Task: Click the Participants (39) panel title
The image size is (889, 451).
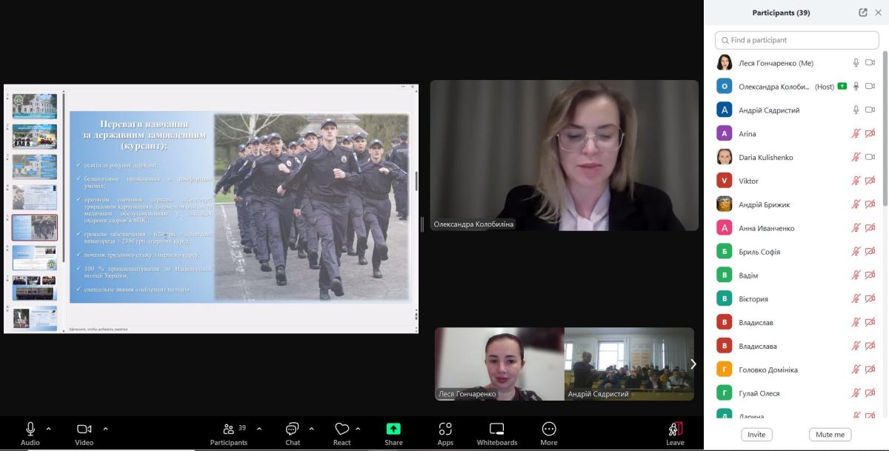Action: [781, 13]
